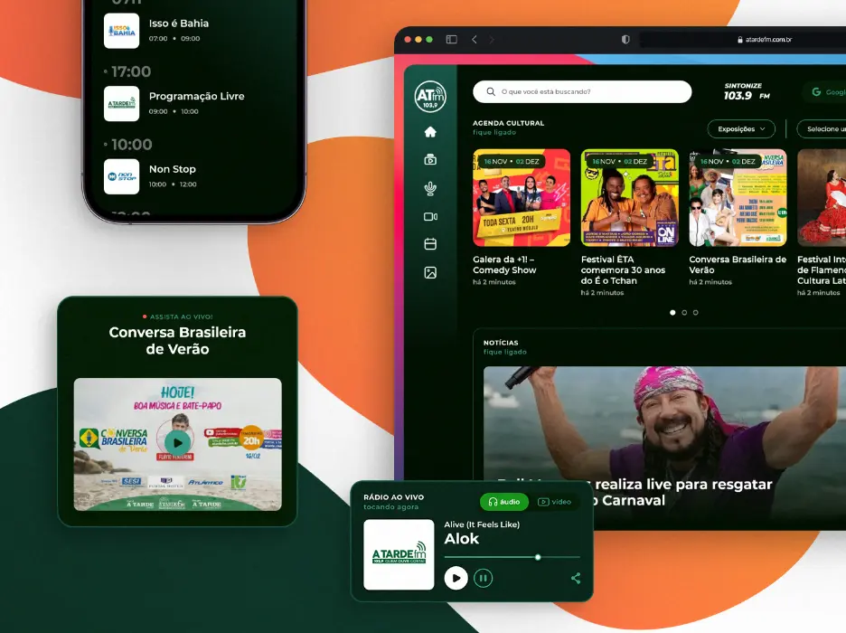
Task: Click the search field 'O que você está buscando?'
Action: point(582,91)
